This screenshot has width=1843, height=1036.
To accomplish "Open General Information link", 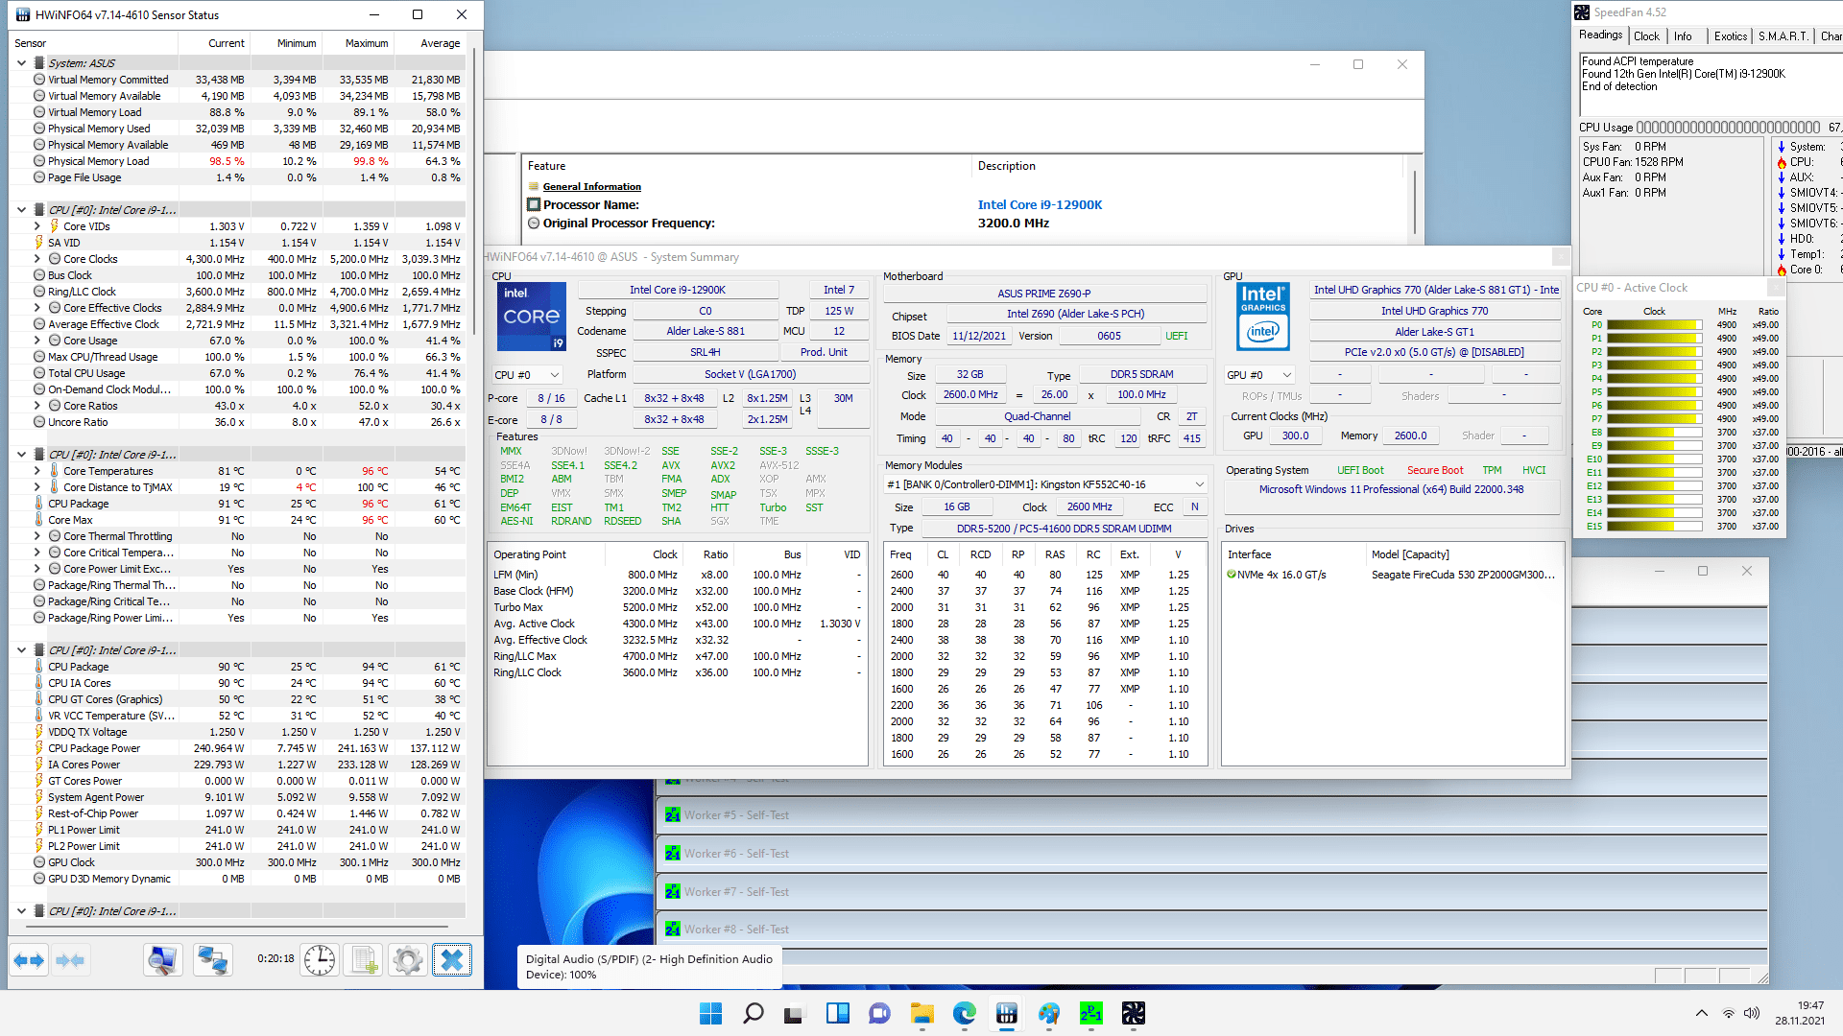I will (591, 187).
